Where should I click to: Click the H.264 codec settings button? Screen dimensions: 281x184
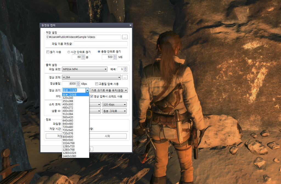click(x=125, y=77)
